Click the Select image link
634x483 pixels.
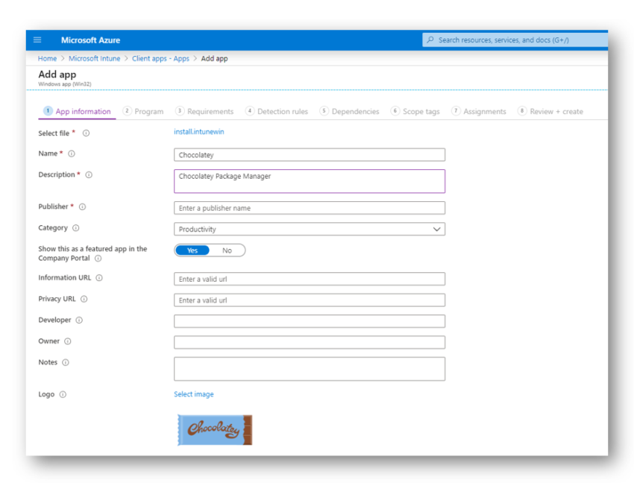click(x=194, y=394)
